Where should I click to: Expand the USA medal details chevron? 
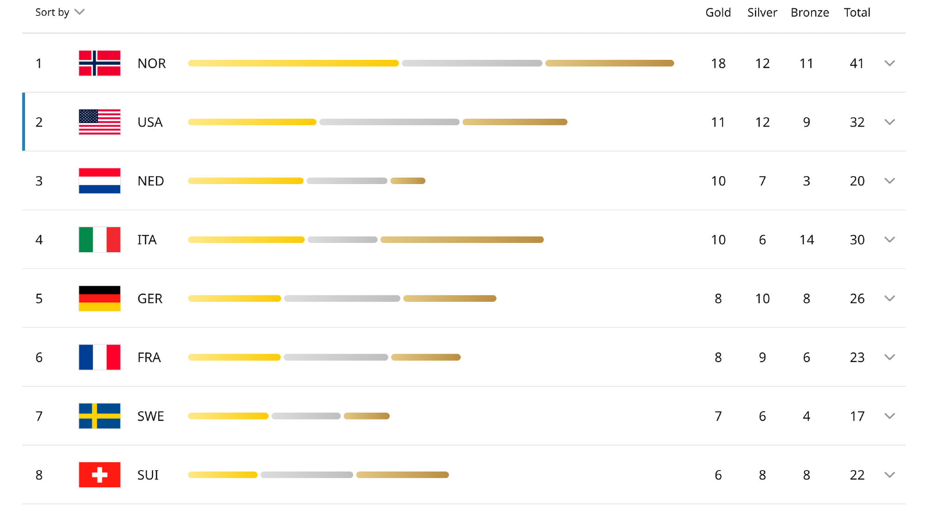[x=889, y=122]
